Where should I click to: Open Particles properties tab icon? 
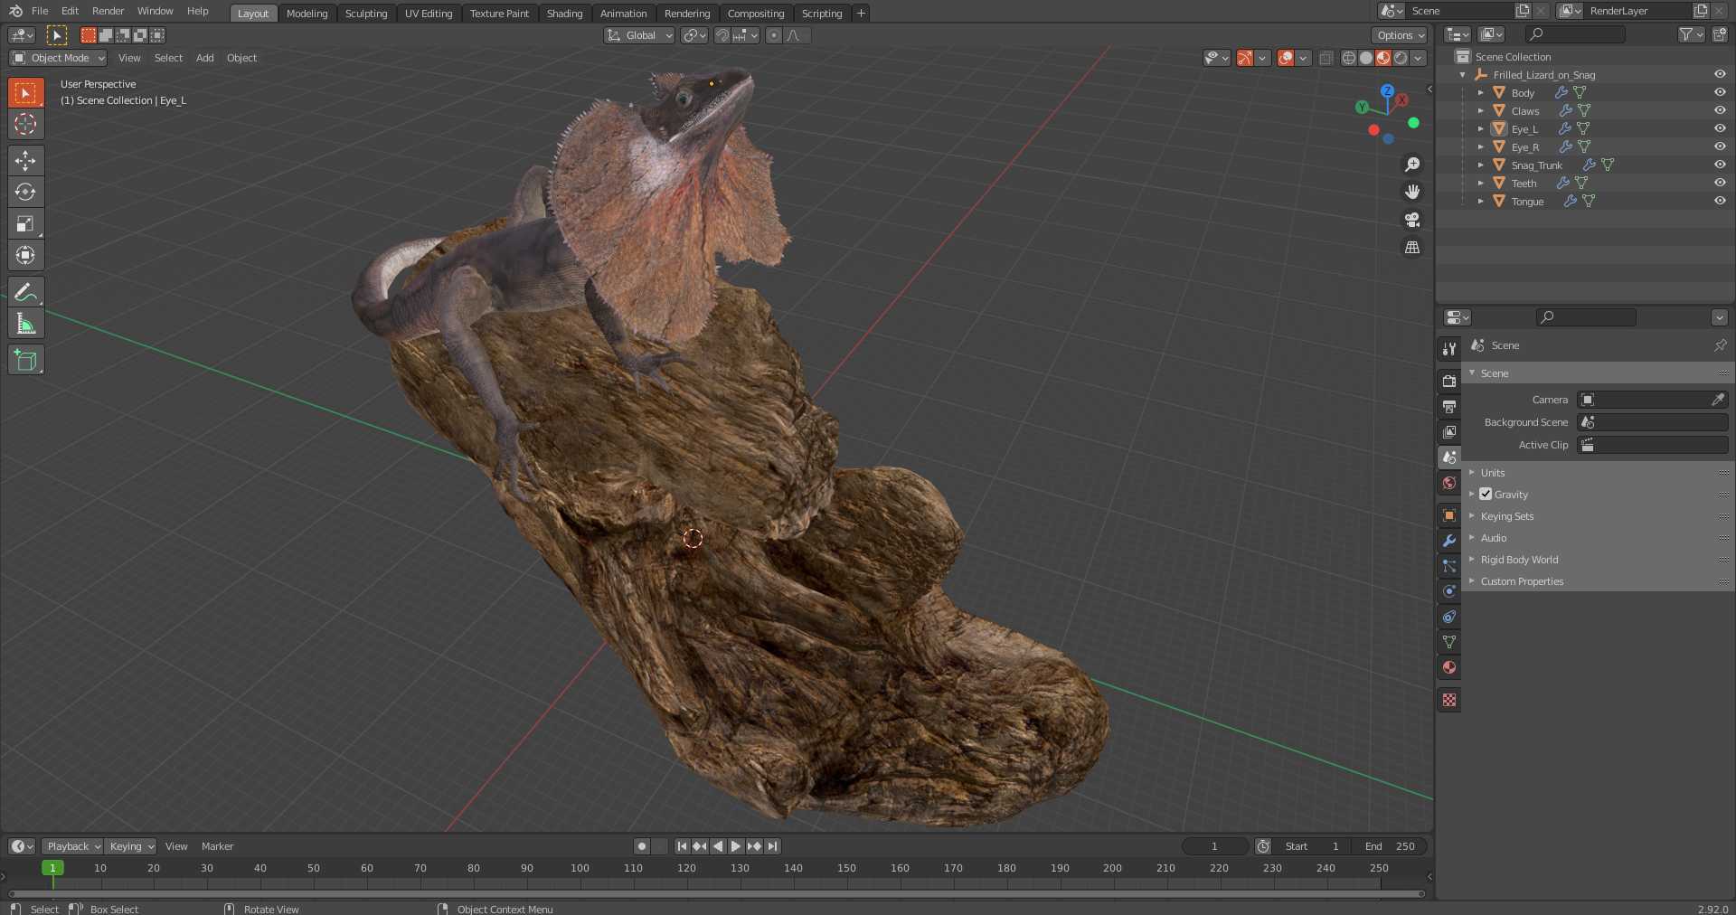(x=1449, y=566)
